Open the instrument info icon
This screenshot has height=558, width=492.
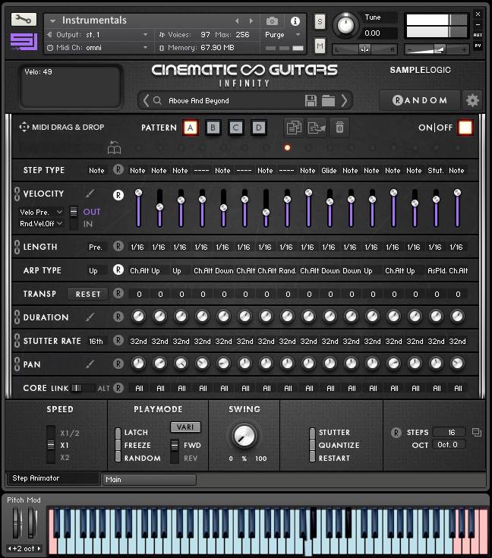(295, 20)
